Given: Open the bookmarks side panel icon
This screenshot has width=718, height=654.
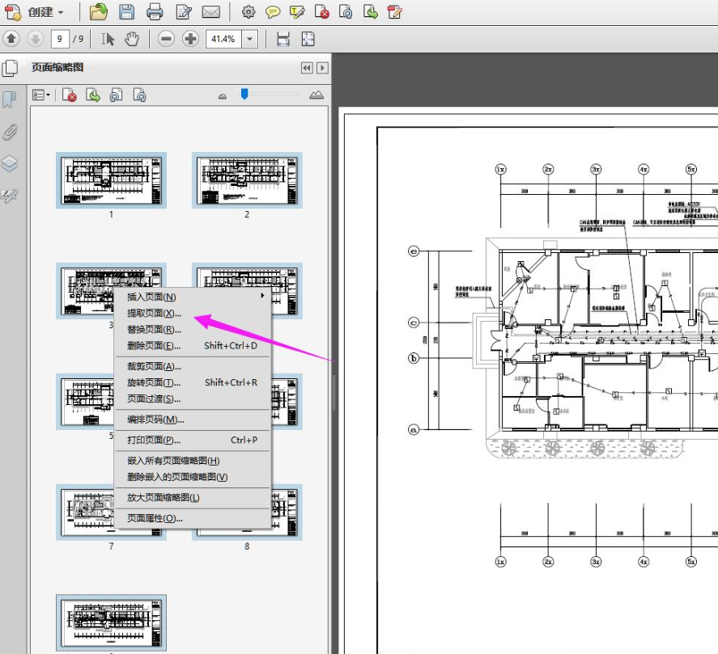Looking at the screenshot, I should tap(10, 99).
